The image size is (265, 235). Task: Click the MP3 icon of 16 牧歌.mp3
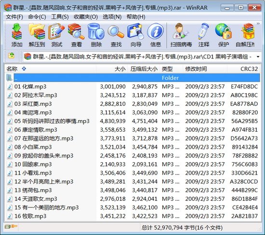coord(10,216)
